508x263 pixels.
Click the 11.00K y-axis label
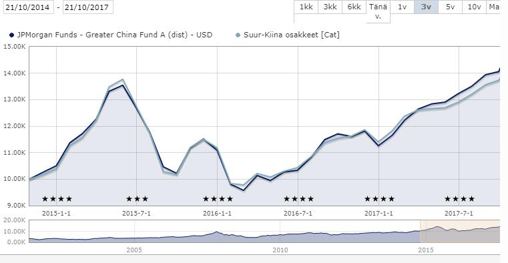point(14,153)
